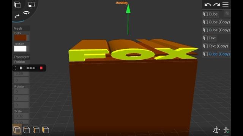Switch to face selection mode

46,130
